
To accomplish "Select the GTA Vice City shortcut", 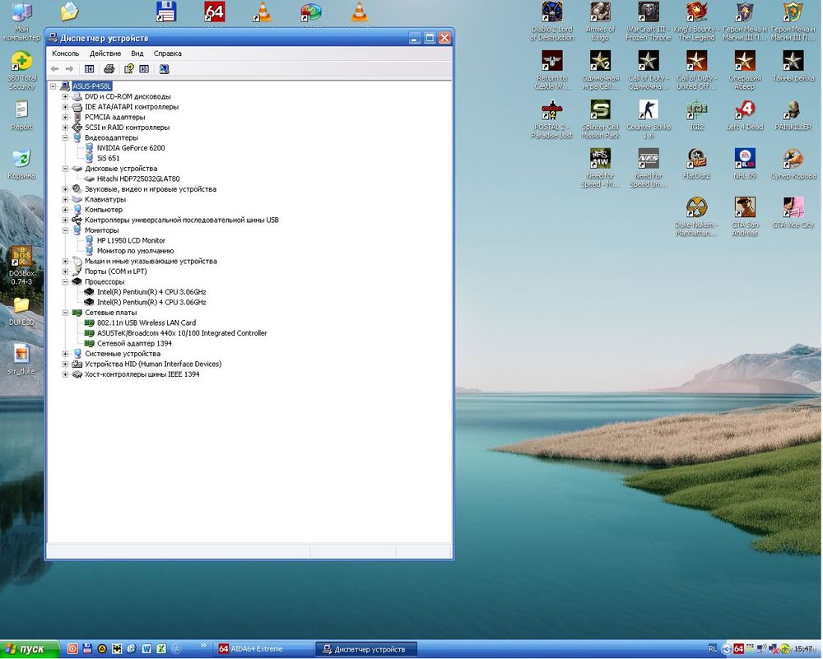I will pyautogui.click(x=793, y=213).
